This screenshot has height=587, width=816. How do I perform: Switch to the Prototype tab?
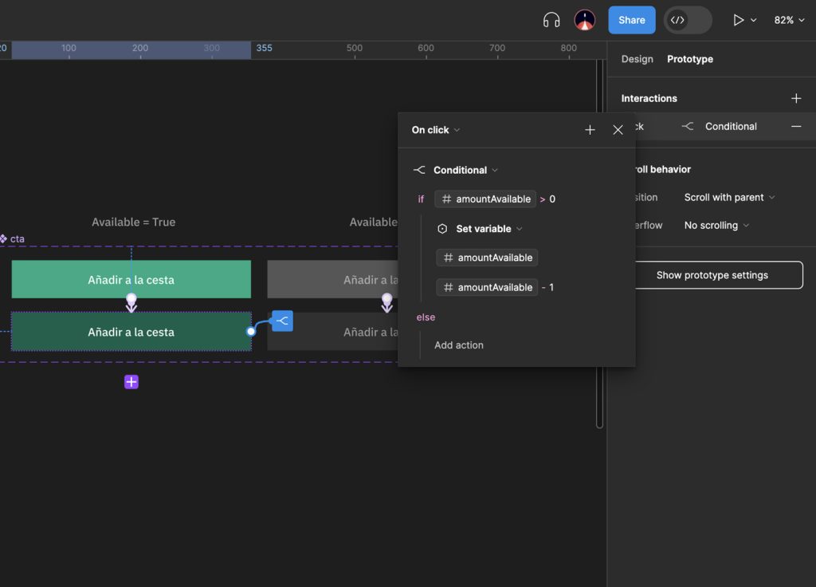point(689,58)
